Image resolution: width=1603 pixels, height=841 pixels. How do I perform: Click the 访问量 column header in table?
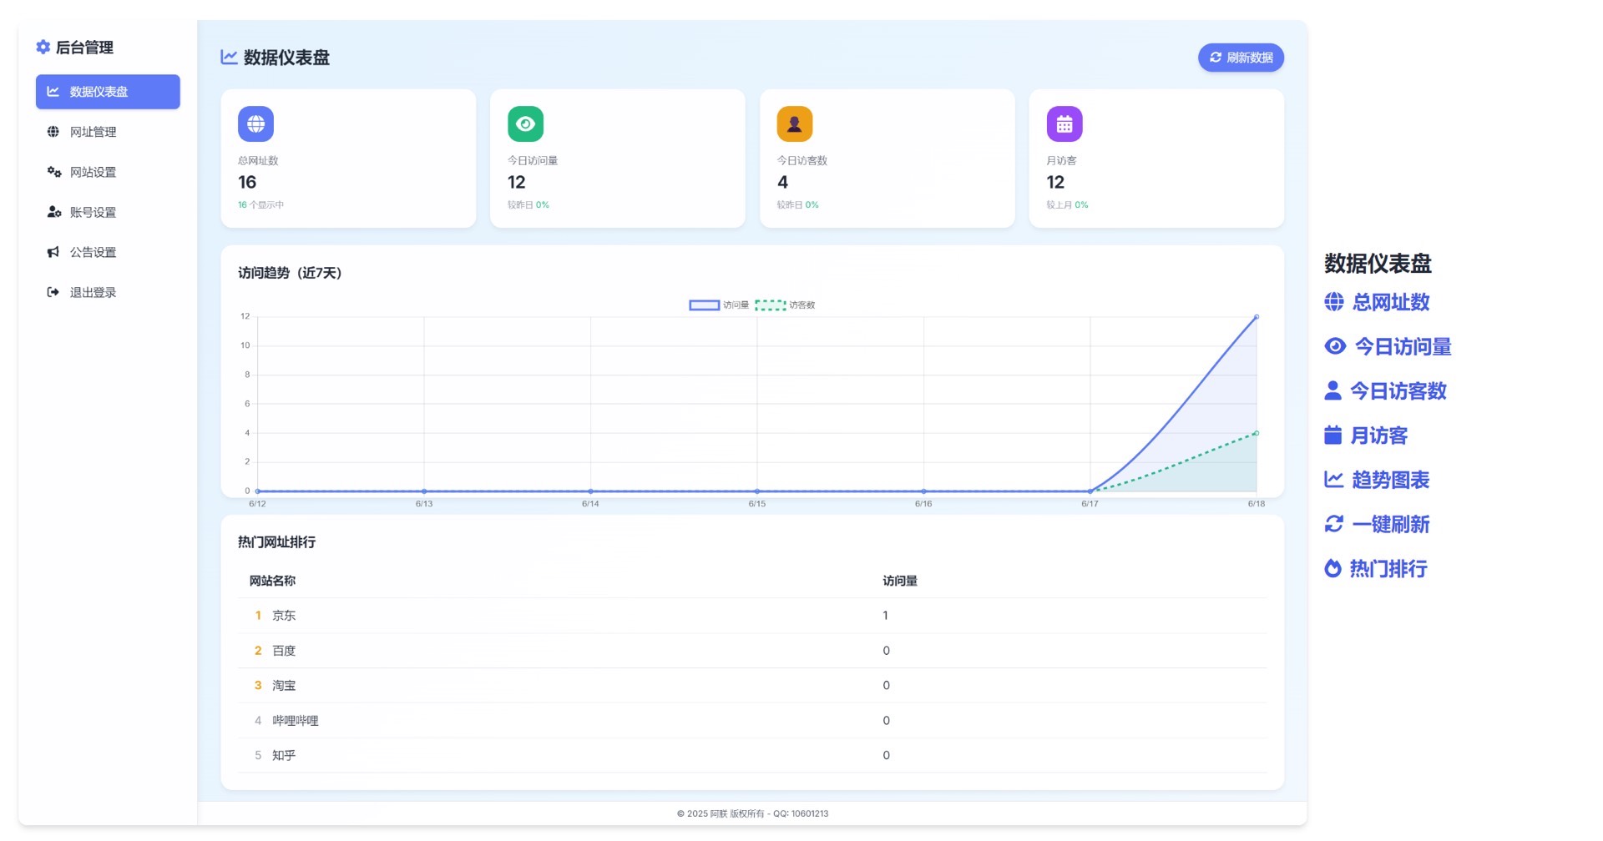coord(899,581)
